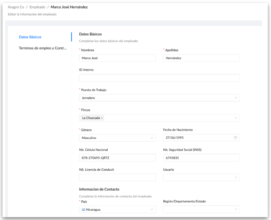Edit the Seguridad Social (INSS) field
The image size is (271, 220).
point(201,158)
